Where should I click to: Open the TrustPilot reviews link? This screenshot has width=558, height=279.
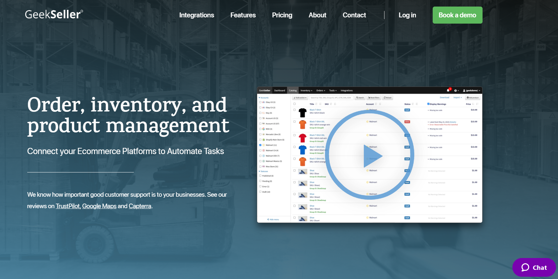(68, 206)
